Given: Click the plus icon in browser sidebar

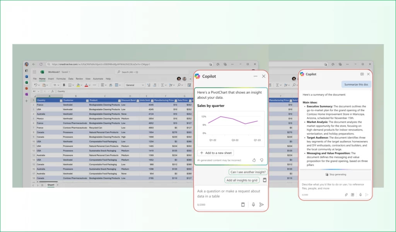Looking at the screenshot, I should coord(26,101).
